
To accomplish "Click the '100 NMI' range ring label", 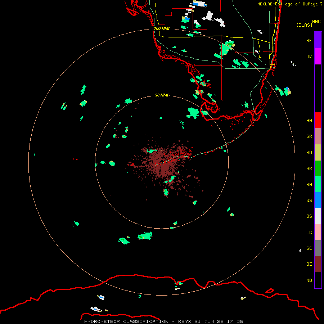I will (162, 28).
